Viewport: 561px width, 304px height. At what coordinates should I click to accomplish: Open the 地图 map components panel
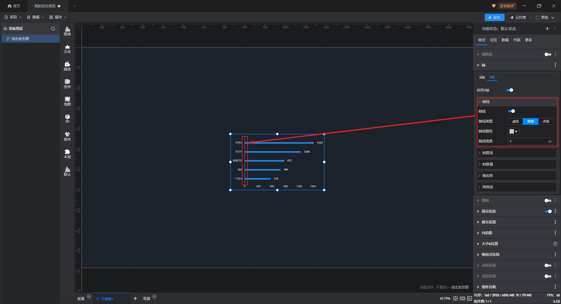(x=67, y=101)
